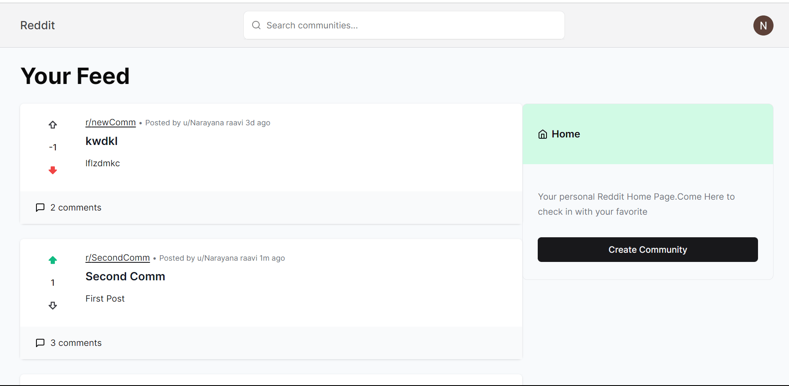Open comments icon beside 3 comments

40,343
